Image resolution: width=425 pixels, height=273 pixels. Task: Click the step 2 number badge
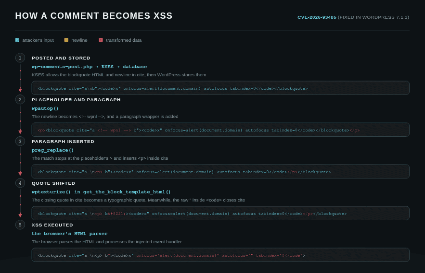tap(20, 99)
